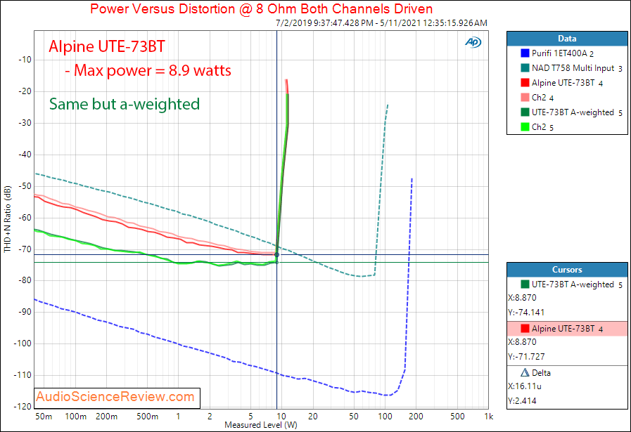This screenshot has height=432, width=631.
Task: Click the Cursors panel header
Action: coord(567,270)
